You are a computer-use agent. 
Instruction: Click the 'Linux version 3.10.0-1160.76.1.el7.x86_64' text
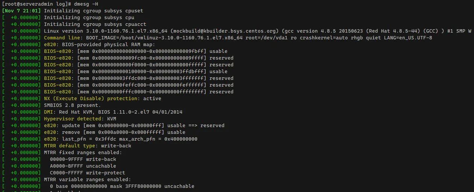105,31
